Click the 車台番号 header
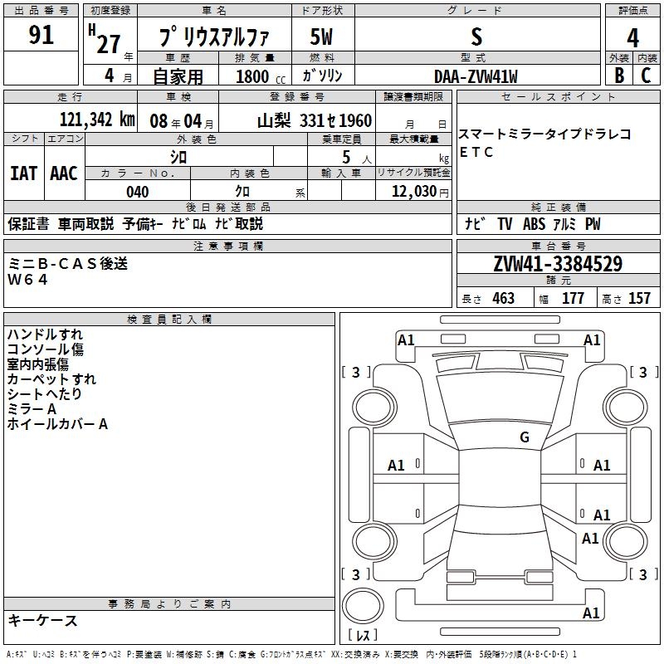The width and height of the screenshot is (664, 664). 558,246
